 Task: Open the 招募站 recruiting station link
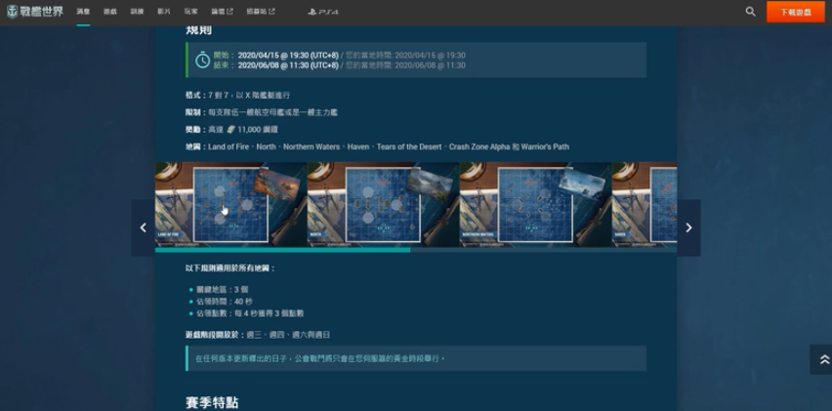(x=261, y=12)
